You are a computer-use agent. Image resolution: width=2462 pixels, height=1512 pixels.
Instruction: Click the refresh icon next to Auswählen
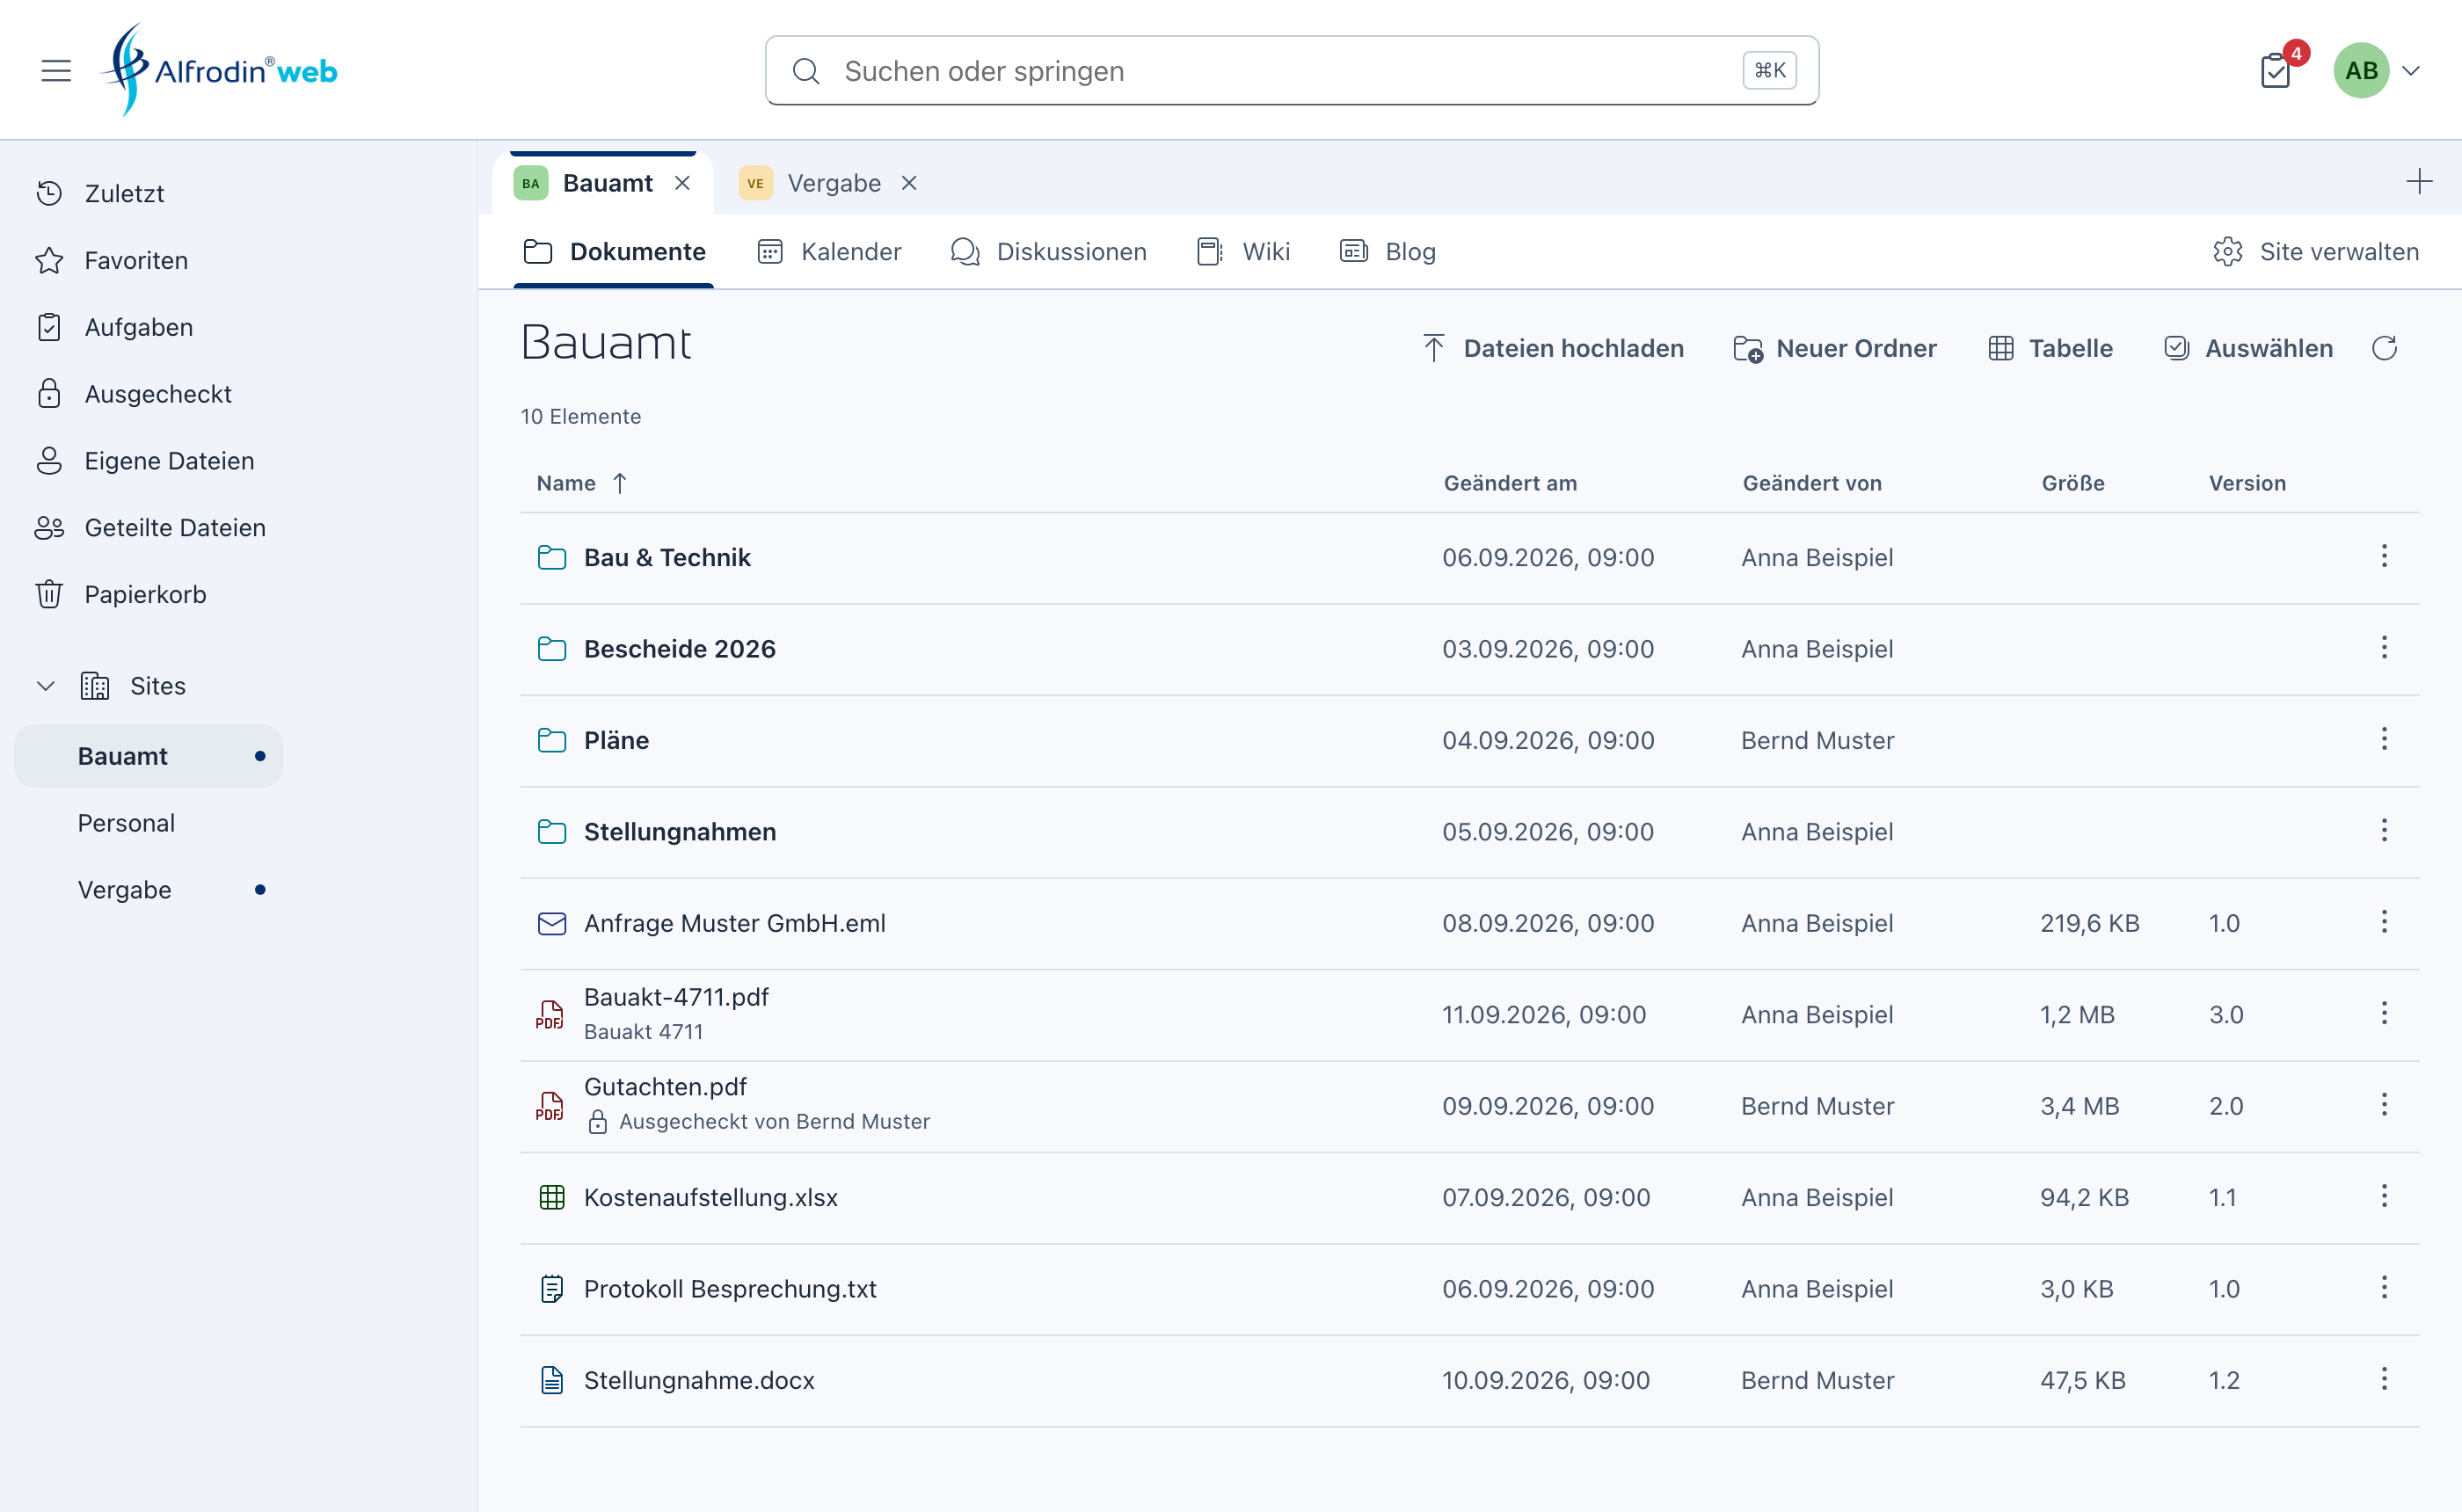click(x=2384, y=348)
